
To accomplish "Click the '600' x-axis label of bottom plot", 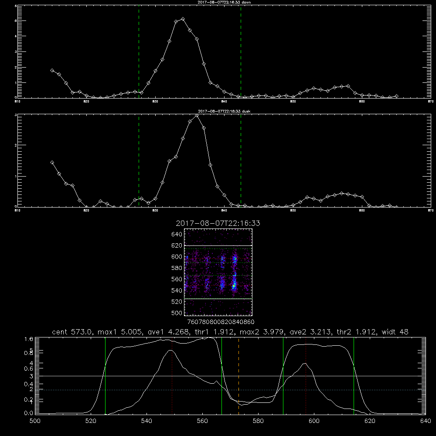I will pos(314,421).
